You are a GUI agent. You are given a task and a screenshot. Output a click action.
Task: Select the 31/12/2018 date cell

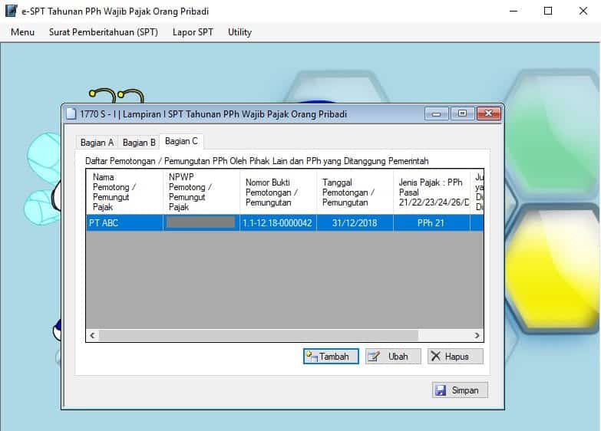click(x=355, y=223)
